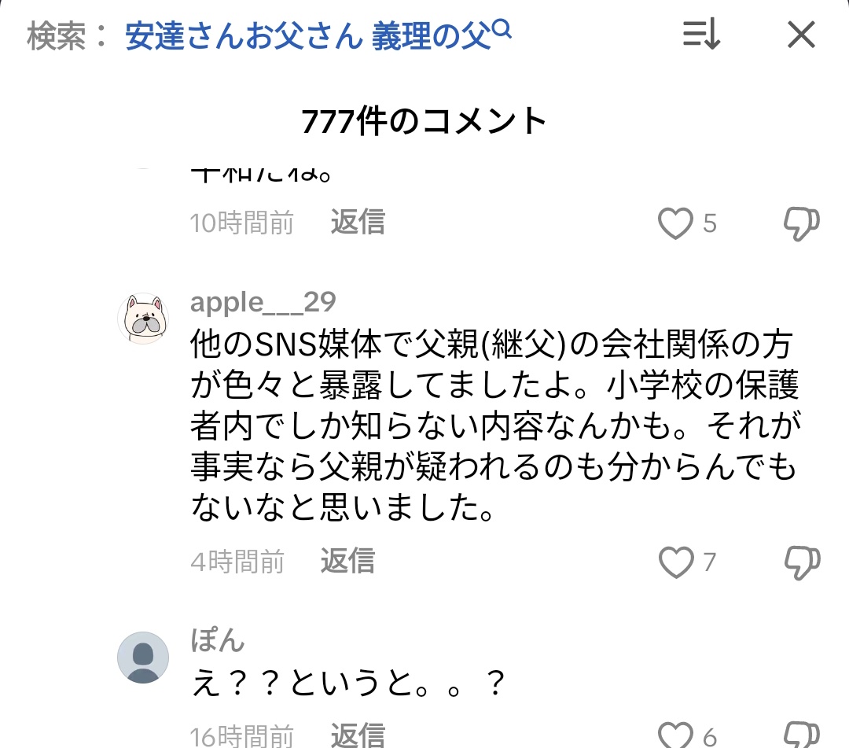Image resolution: width=849 pixels, height=748 pixels.
Task: Tap the 777件のコメント header
Action: click(x=424, y=122)
